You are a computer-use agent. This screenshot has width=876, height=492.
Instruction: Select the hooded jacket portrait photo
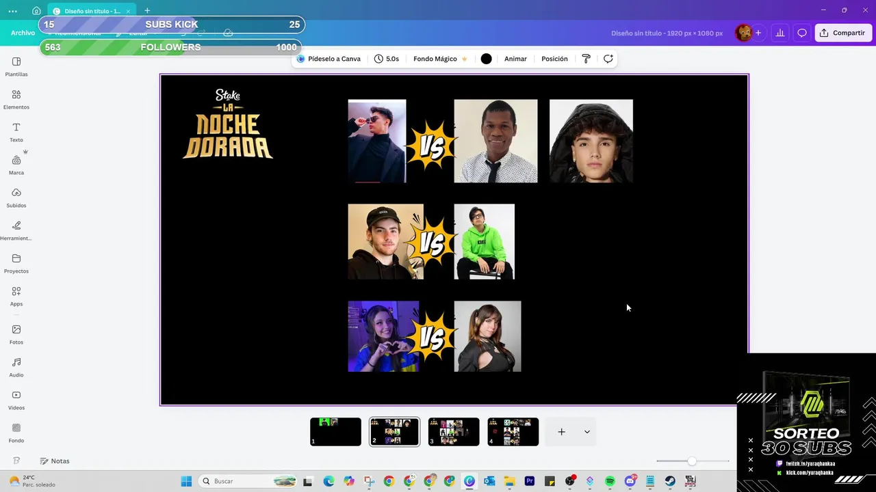tap(591, 141)
